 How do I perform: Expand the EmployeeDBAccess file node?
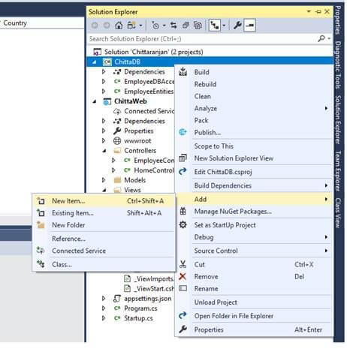coord(104,82)
